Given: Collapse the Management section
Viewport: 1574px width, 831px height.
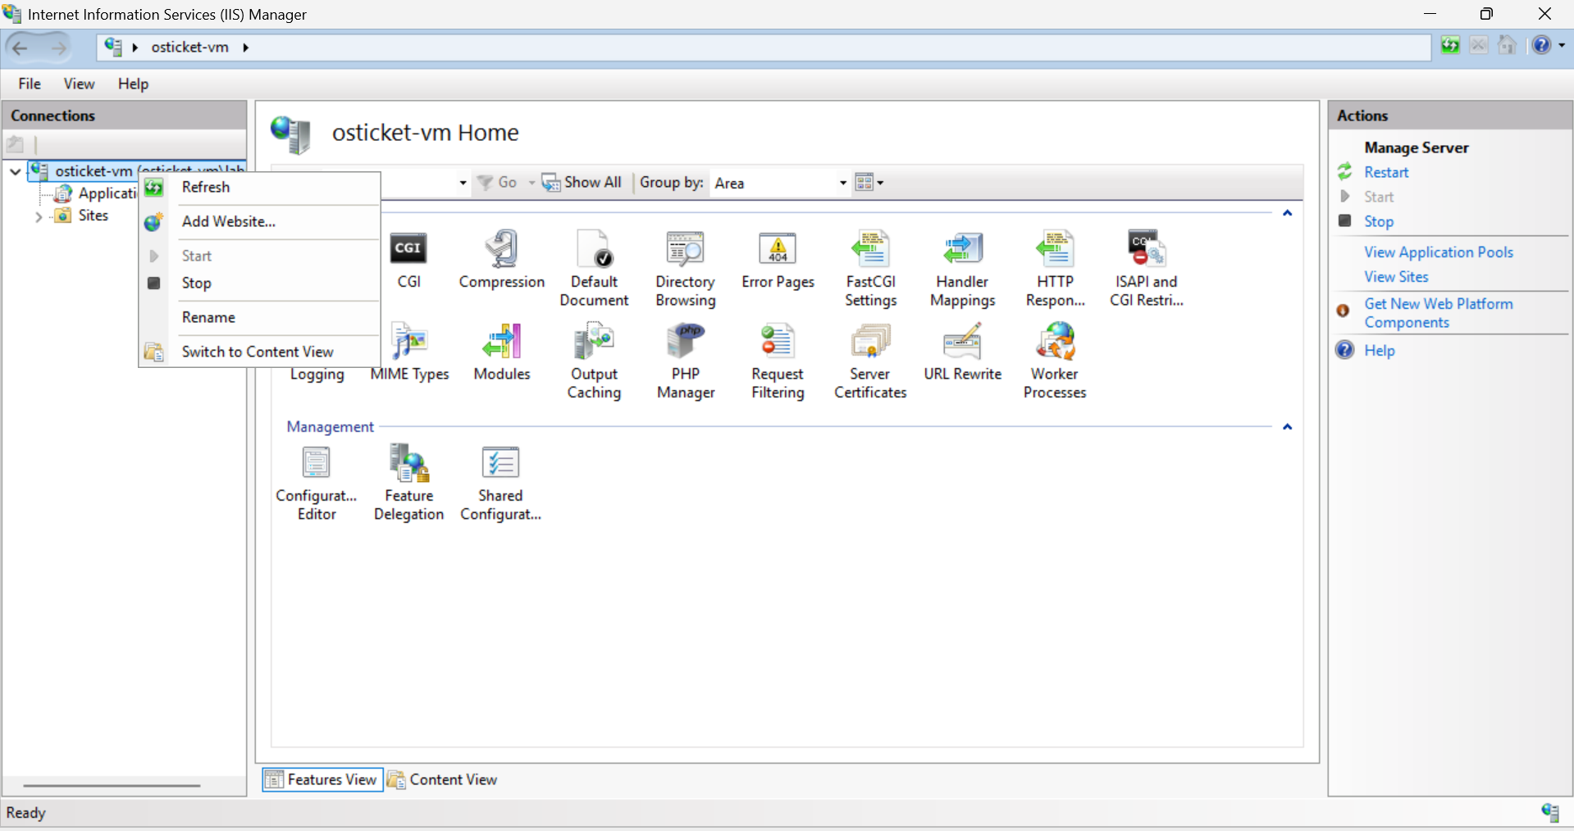Looking at the screenshot, I should (1287, 427).
